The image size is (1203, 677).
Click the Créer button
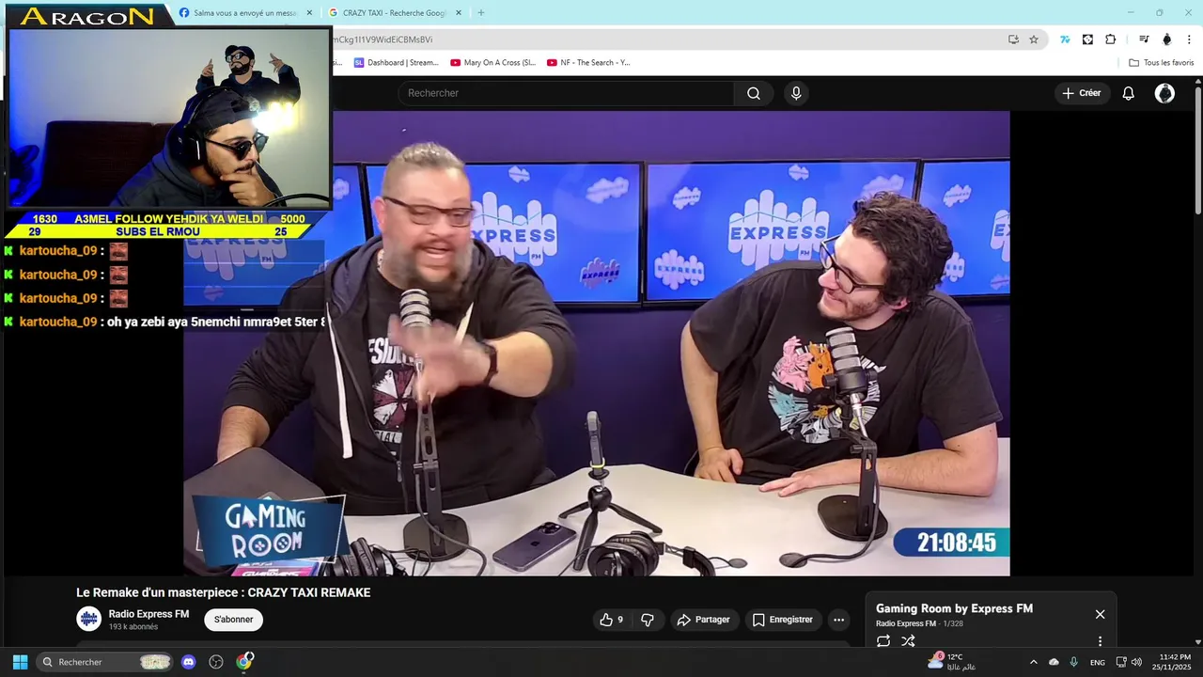click(1081, 93)
